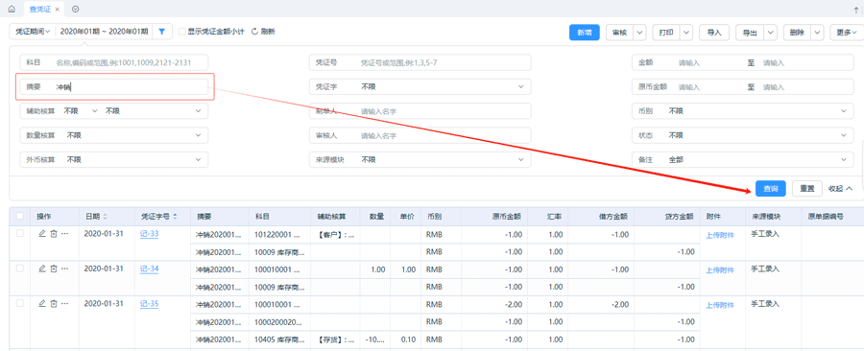The image size is (864, 351).
Task: Delete voucher 记-33 with trash icon
Action: coord(54,234)
